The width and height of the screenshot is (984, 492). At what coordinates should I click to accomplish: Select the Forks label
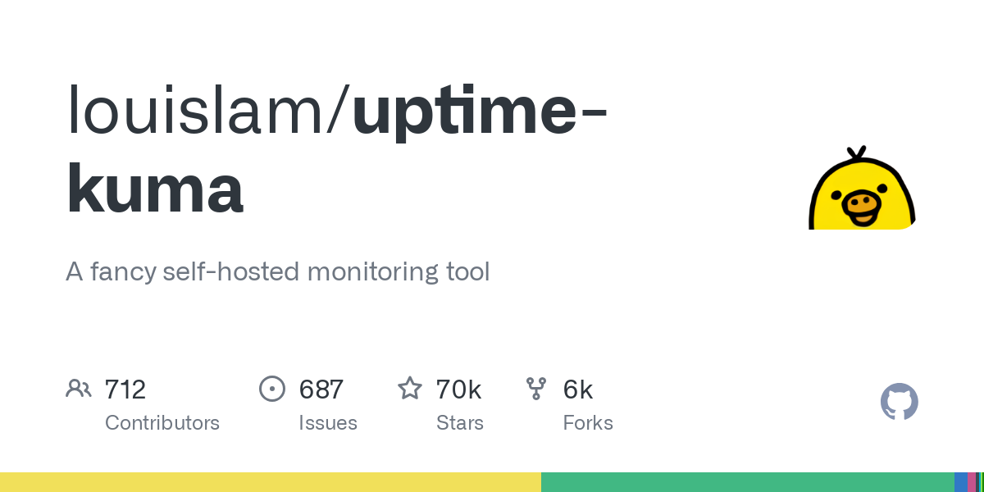[x=588, y=423]
